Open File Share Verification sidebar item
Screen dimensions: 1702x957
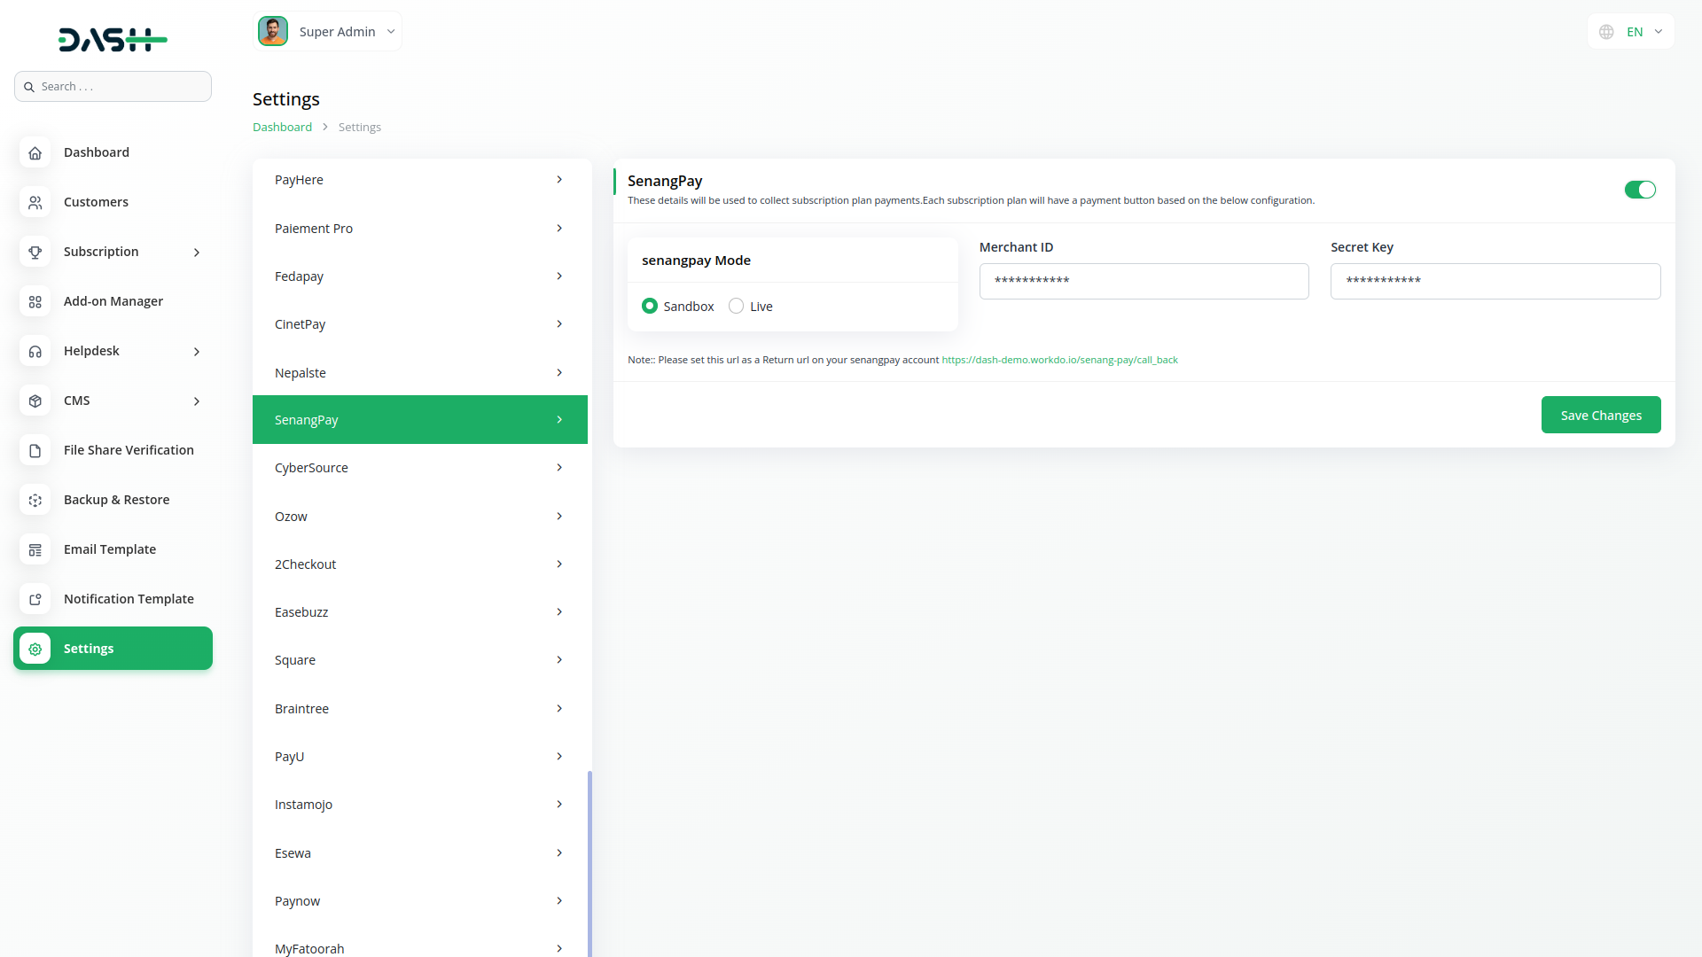[x=113, y=450]
